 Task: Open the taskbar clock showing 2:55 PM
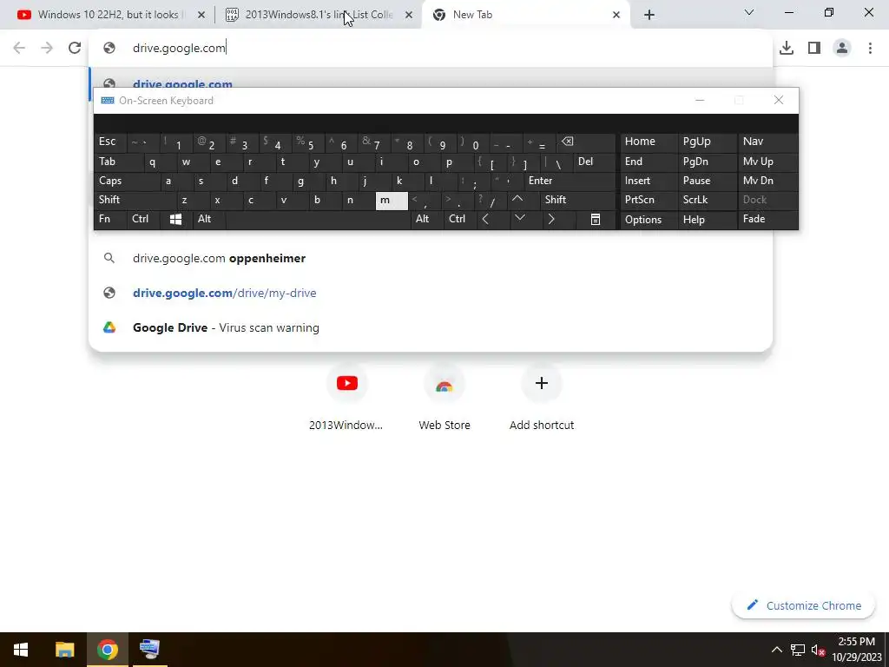[857, 650]
